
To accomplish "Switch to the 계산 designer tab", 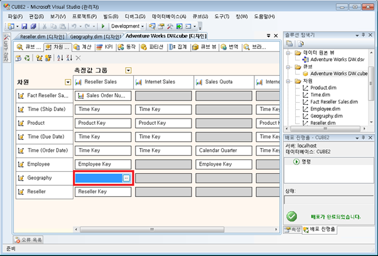I will point(83,46).
